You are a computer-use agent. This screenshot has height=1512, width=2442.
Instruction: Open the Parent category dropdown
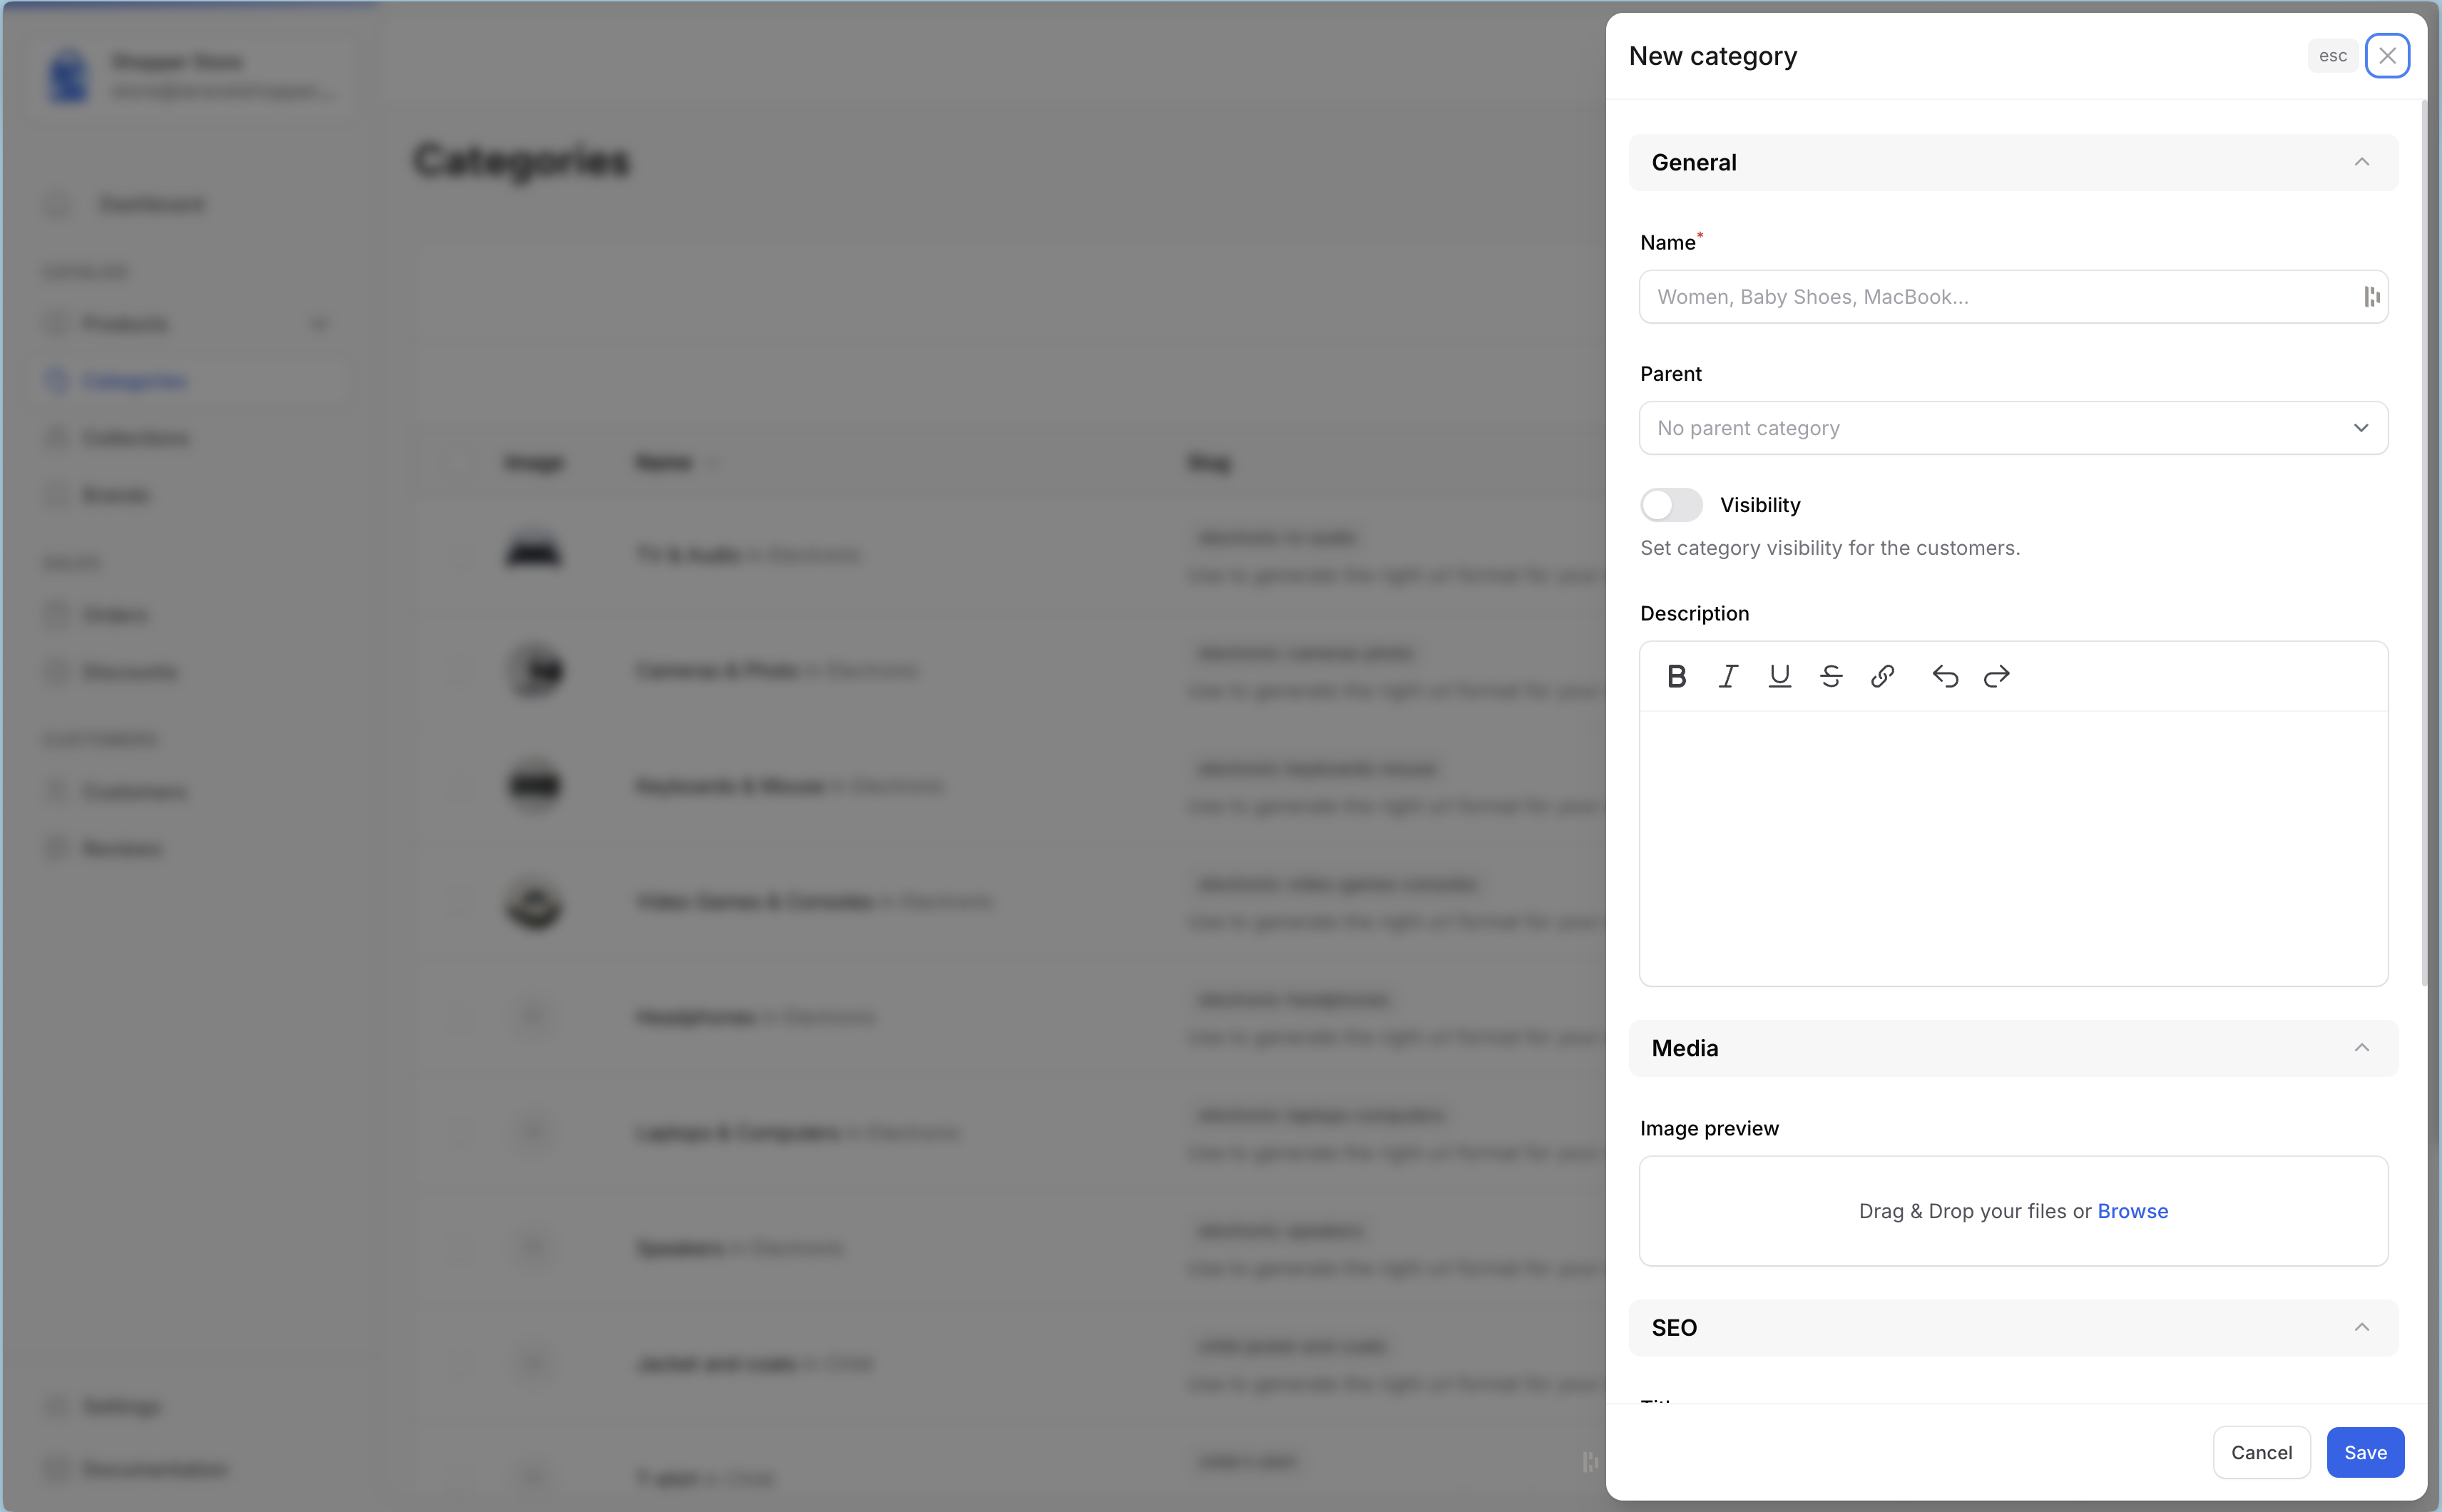point(2013,427)
